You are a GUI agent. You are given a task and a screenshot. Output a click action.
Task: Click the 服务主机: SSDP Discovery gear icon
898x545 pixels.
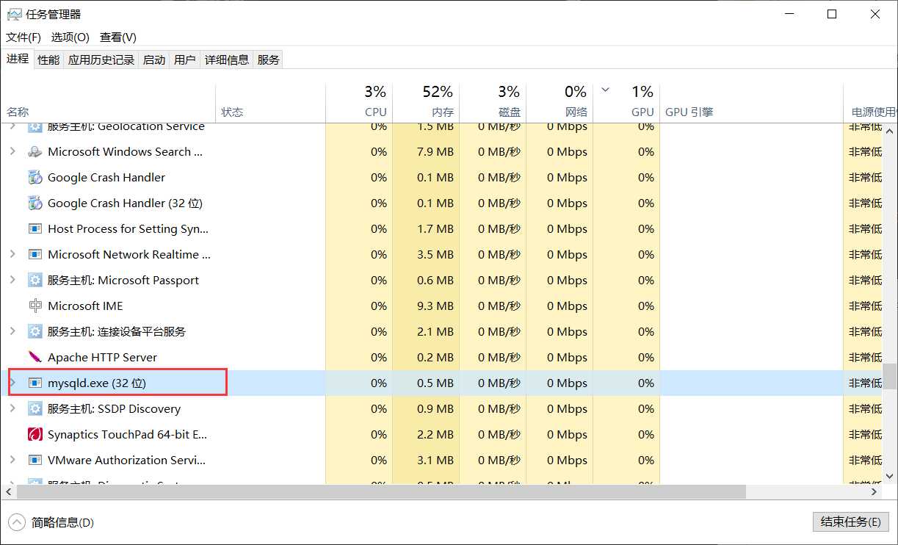(x=35, y=409)
